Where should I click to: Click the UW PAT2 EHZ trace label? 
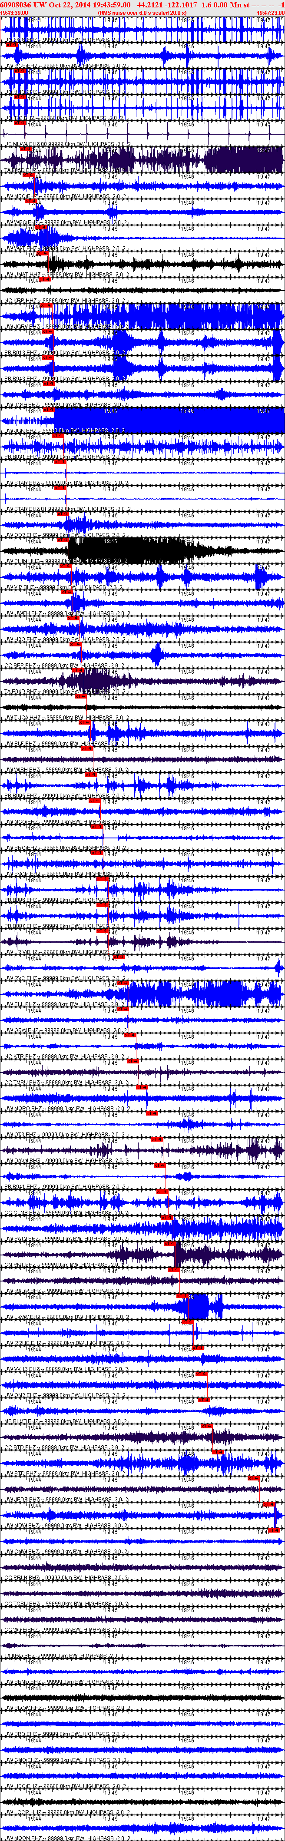click(65, 1239)
